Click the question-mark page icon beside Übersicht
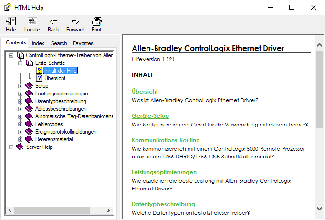 coord(39,78)
